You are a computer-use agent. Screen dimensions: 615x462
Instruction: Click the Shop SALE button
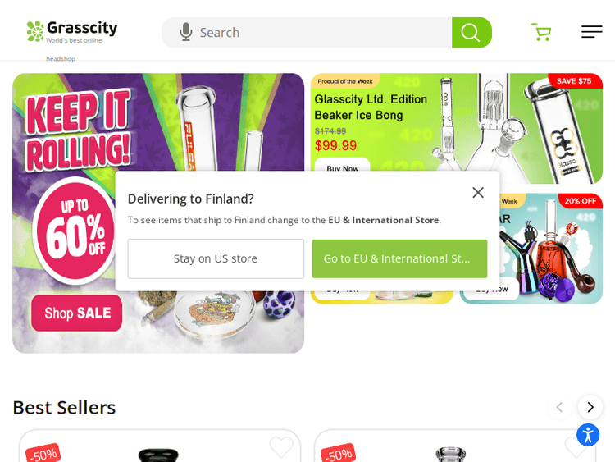point(77,313)
